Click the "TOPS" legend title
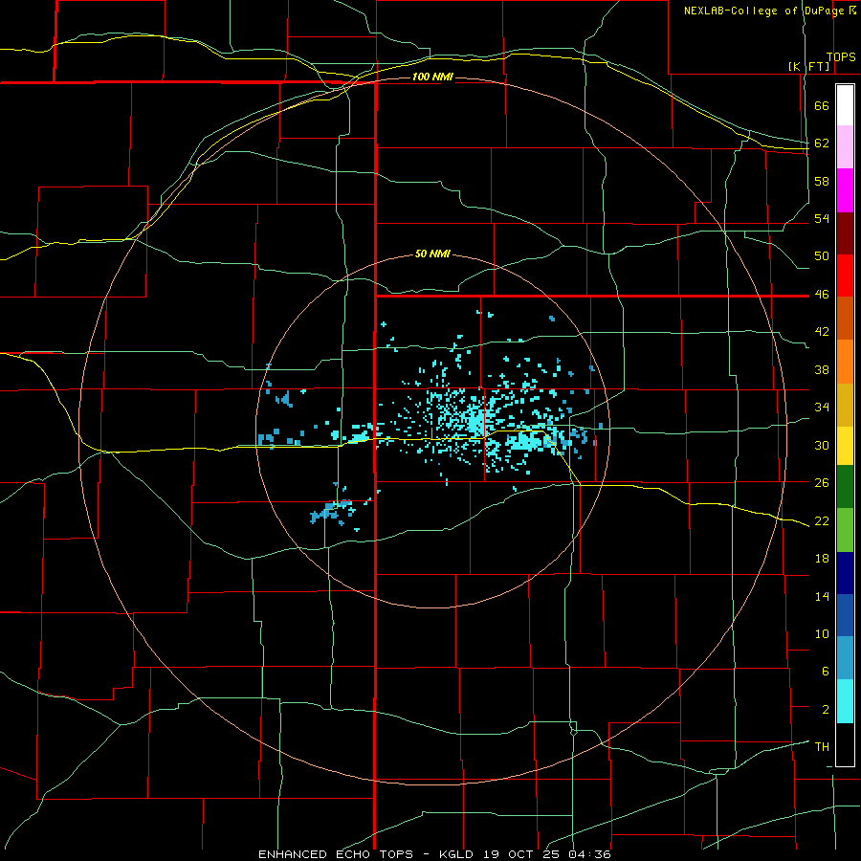861x861 pixels. 841,57
